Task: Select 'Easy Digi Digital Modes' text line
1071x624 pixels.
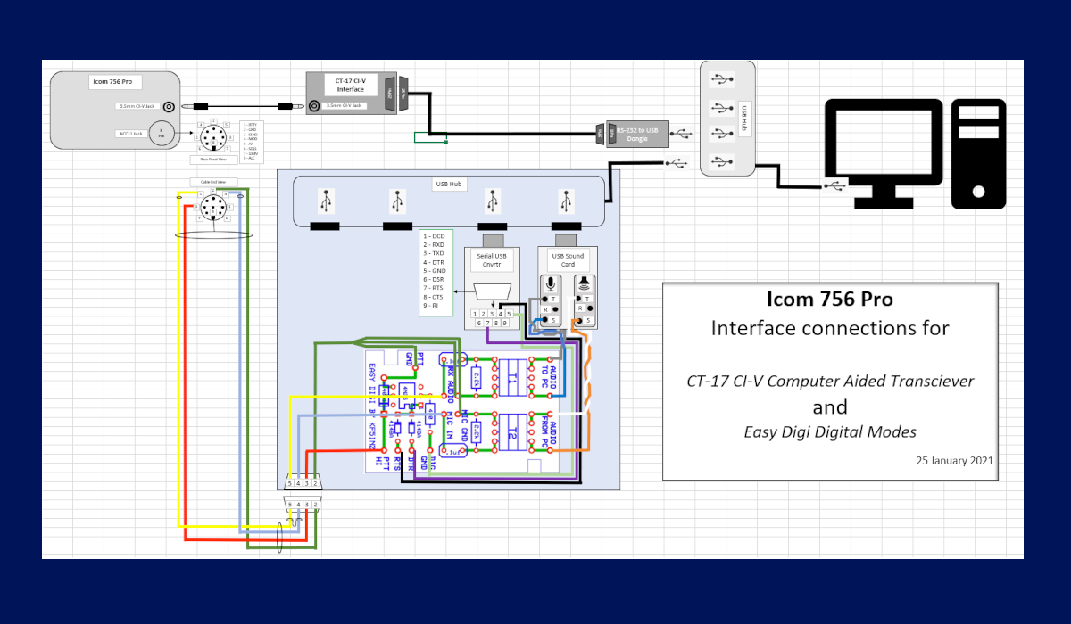Action: pyautogui.click(x=830, y=432)
